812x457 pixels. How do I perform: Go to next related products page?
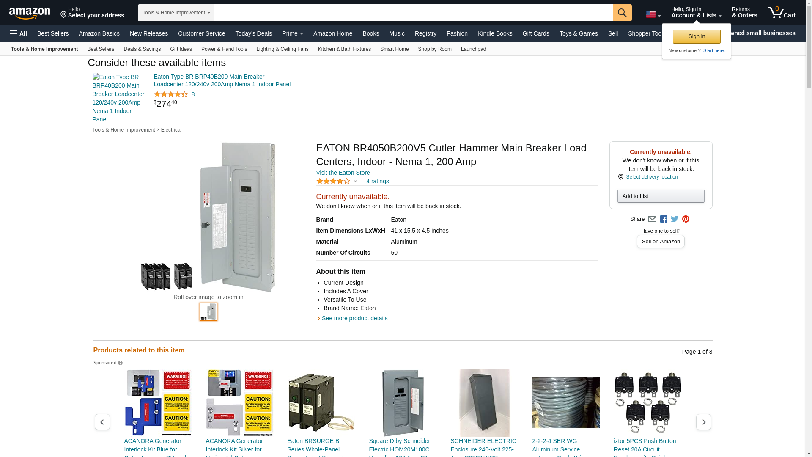(704, 422)
